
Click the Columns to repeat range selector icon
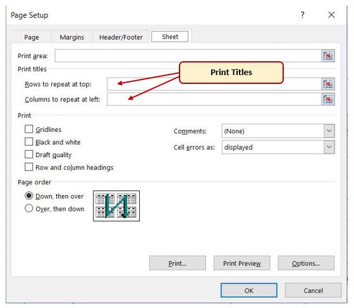click(328, 99)
